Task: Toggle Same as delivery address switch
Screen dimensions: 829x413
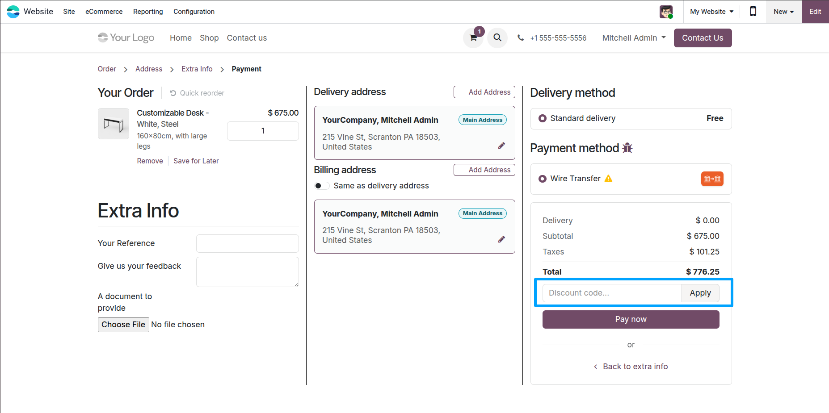Action: pyautogui.click(x=322, y=186)
